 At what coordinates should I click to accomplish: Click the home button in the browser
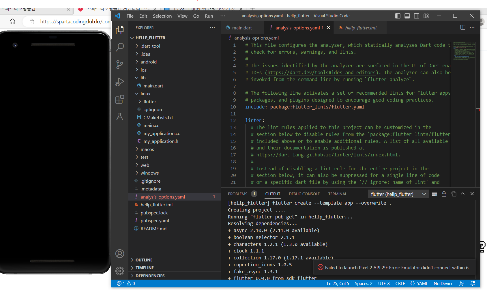click(x=12, y=21)
